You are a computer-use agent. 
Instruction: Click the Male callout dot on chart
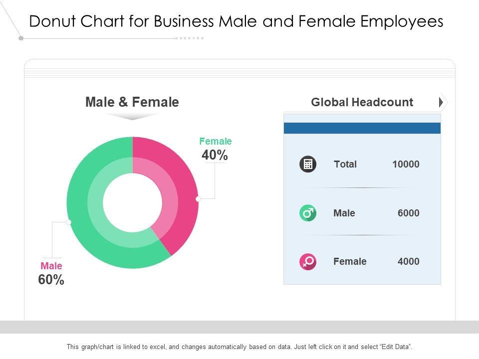(x=69, y=222)
